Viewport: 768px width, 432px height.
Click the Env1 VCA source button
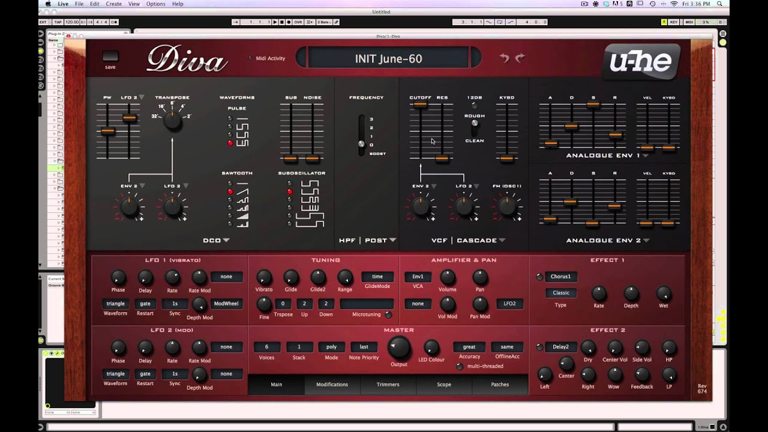tap(418, 277)
